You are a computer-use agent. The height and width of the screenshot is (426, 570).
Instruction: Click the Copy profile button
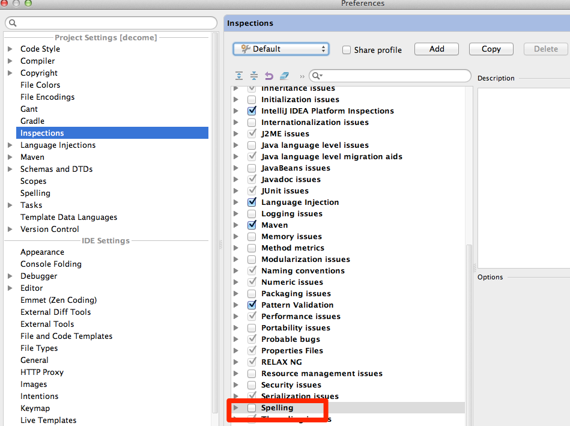(x=491, y=49)
